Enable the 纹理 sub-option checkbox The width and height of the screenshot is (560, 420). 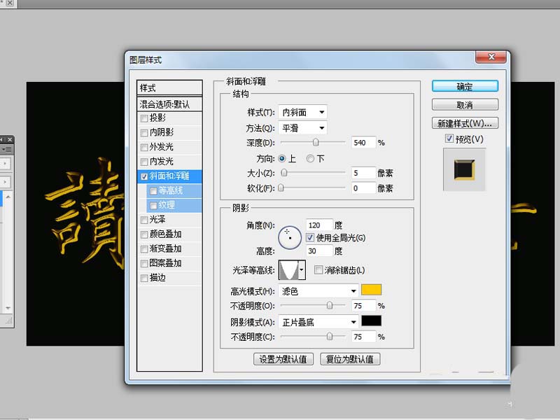pyautogui.click(x=153, y=205)
